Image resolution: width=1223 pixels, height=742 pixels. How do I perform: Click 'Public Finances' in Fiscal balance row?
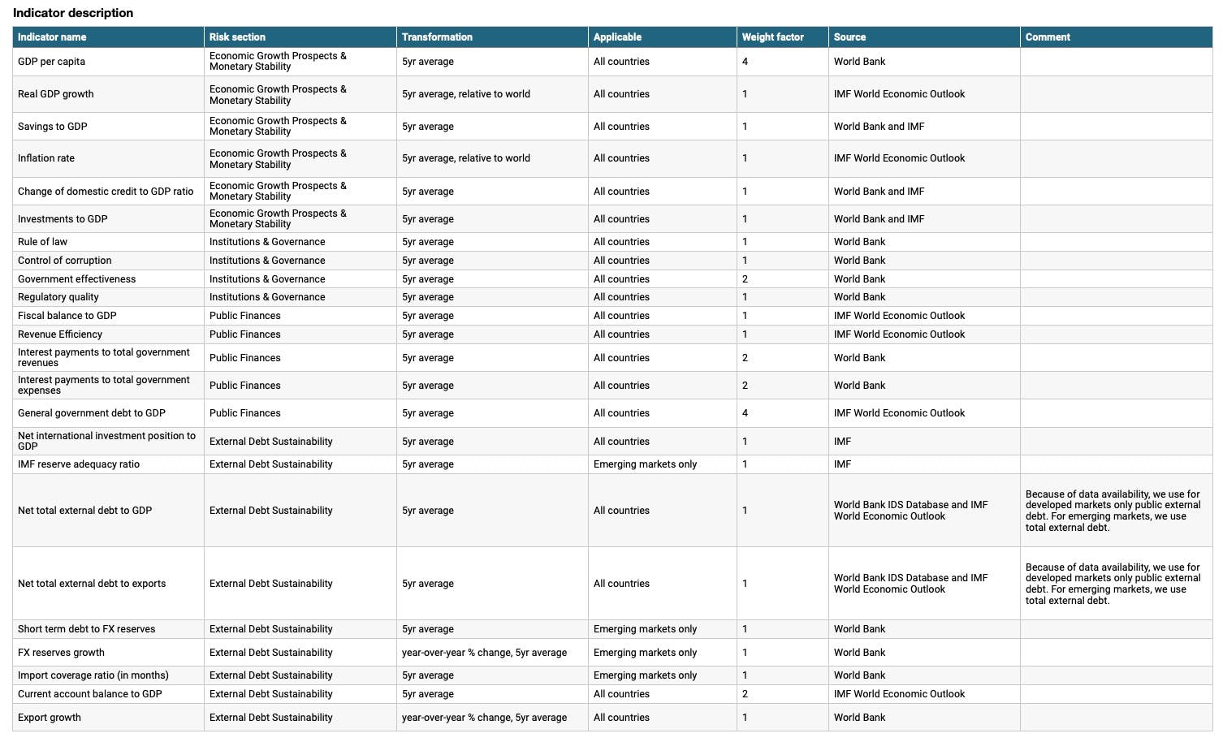[x=245, y=316]
